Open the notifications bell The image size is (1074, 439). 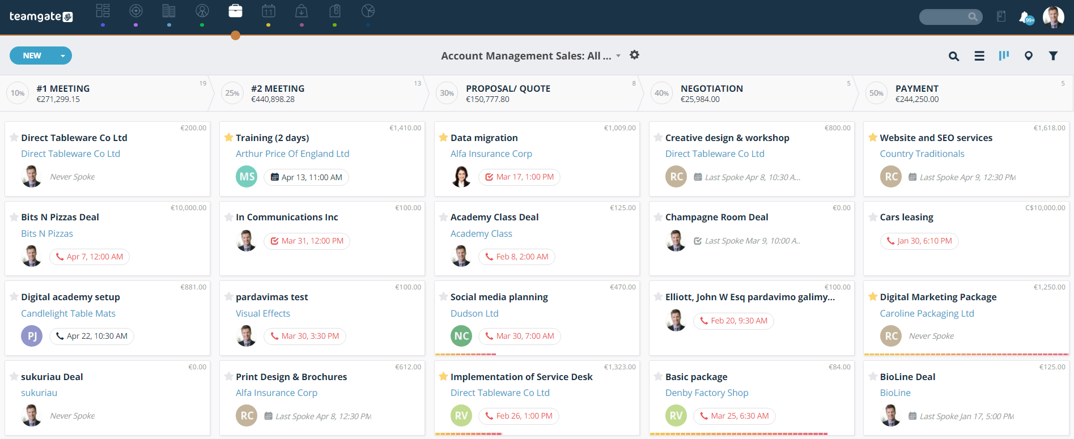pos(1026,17)
